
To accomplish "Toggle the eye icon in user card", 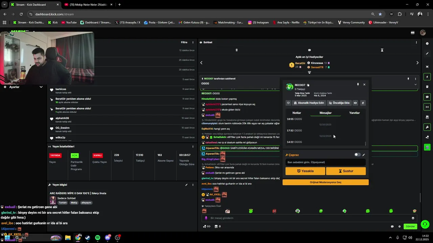I will pos(355,103).
